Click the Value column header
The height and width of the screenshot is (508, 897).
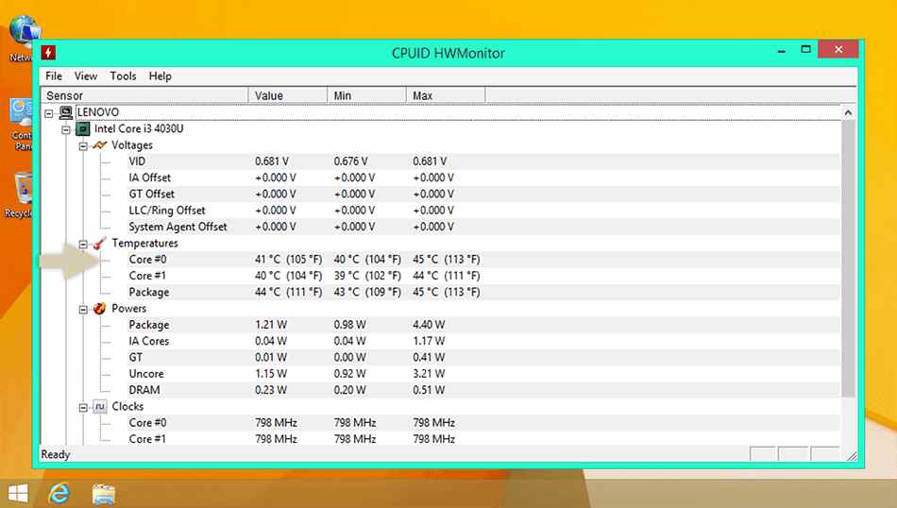[288, 95]
